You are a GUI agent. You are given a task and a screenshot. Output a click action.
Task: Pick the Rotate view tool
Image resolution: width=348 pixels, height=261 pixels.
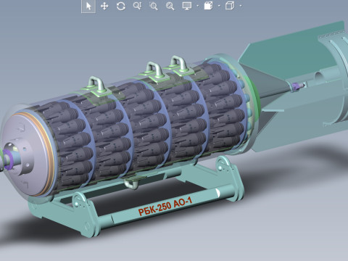121,6
